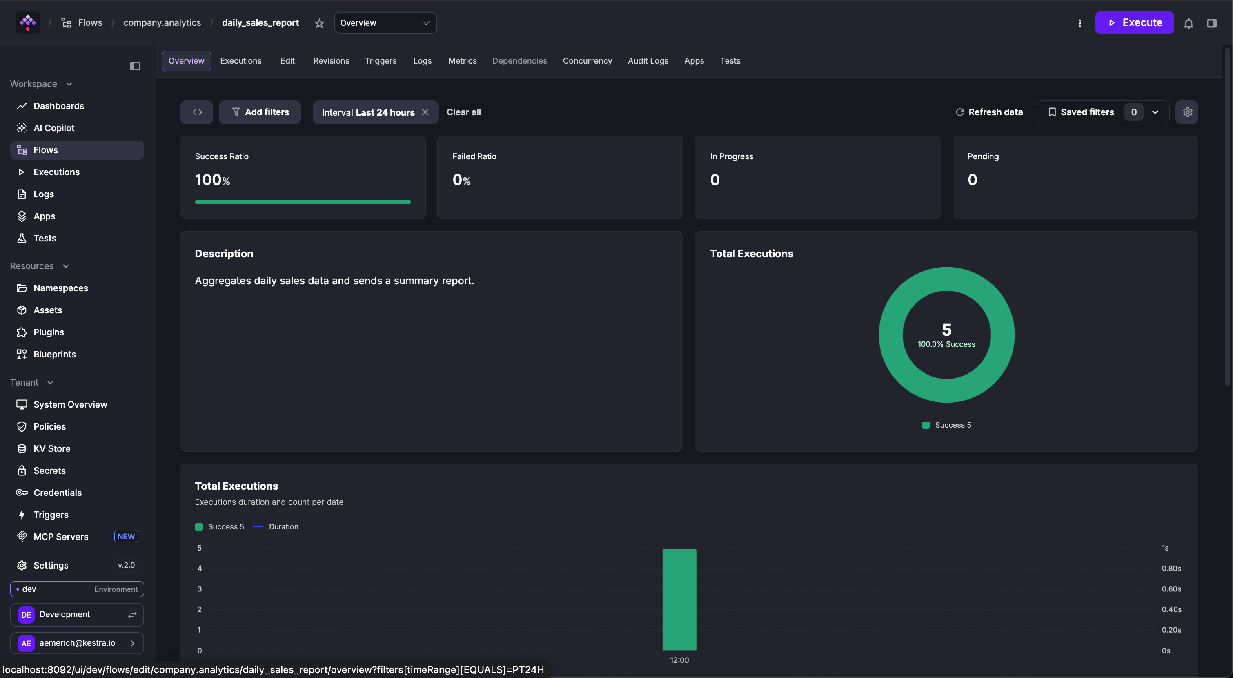This screenshot has width=1233, height=678.
Task: Open Executions in the sidebar
Action: 77,172
